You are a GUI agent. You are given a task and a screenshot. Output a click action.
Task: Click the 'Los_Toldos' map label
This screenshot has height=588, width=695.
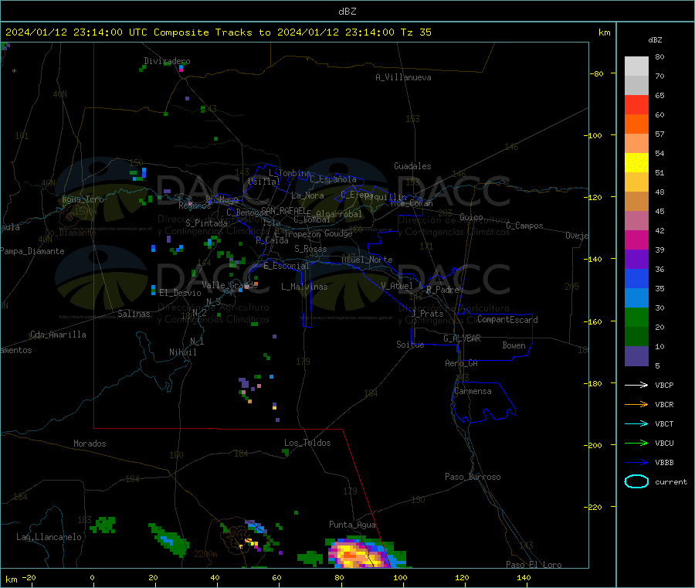[307, 443]
